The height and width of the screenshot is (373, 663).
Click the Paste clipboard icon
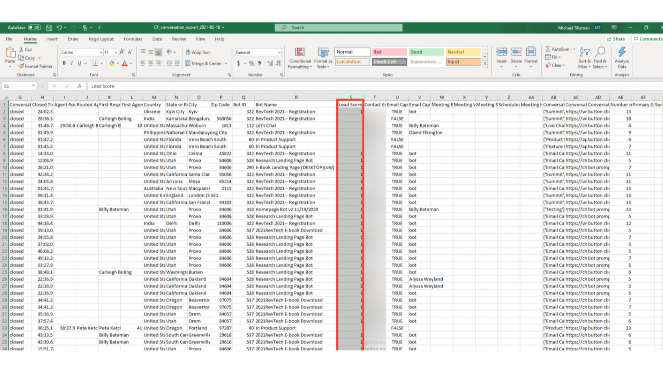[x=10, y=52]
